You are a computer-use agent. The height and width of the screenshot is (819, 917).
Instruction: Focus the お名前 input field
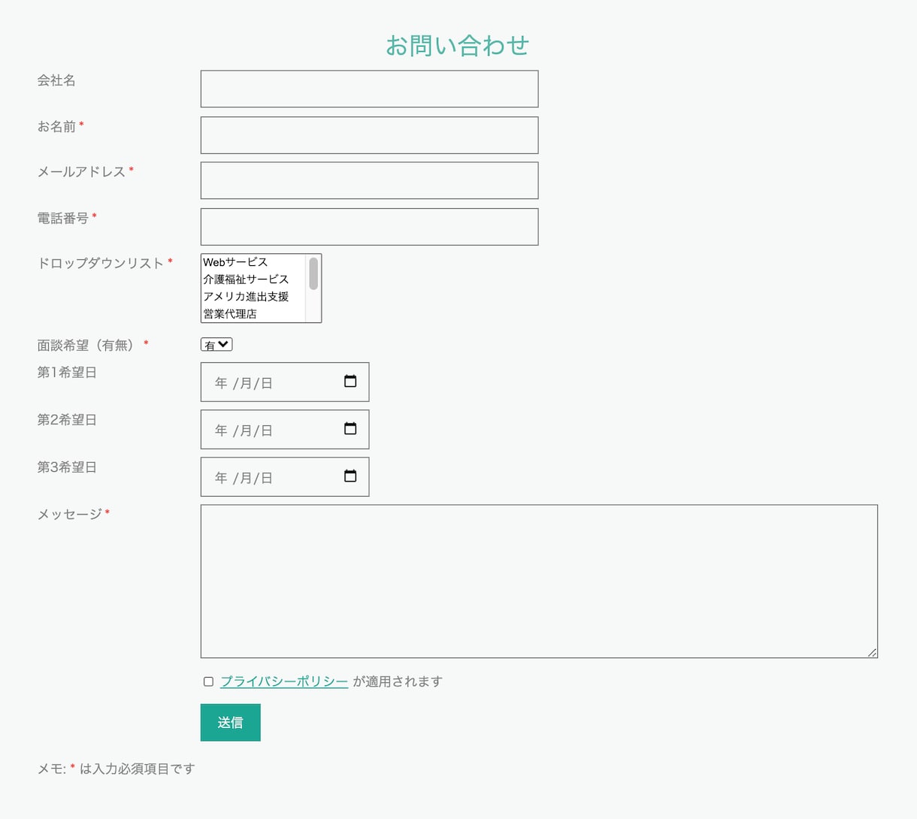pyautogui.click(x=370, y=135)
